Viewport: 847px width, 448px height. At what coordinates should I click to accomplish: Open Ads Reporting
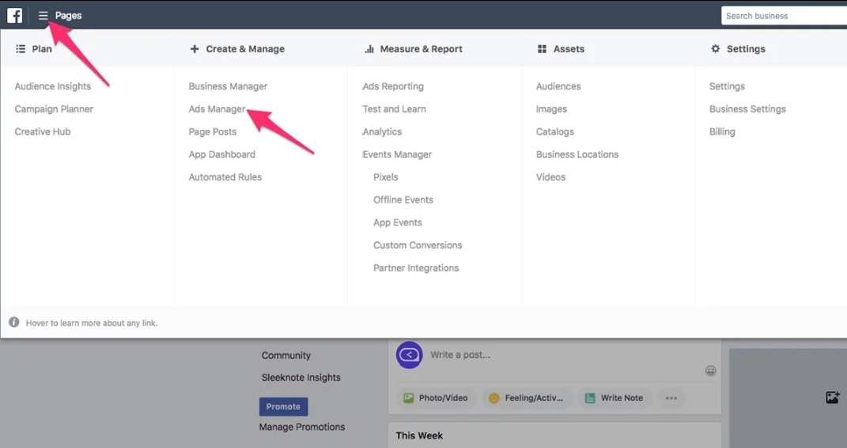pyautogui.click(x=393, y=86)
